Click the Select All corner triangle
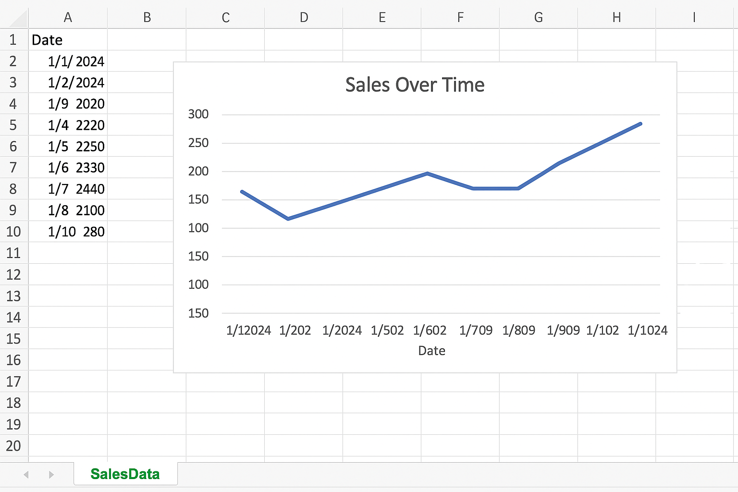Image resolution: width=738 pixels, height=492 pixels. [18, 18]
